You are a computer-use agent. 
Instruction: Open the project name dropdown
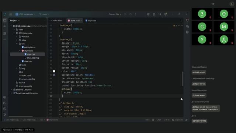(25, 14)
